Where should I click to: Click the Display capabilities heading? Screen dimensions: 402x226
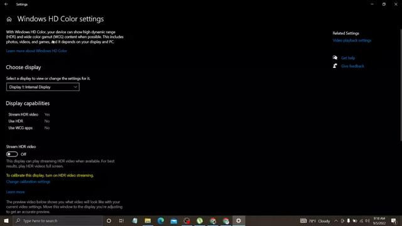[x=28, y=103]
